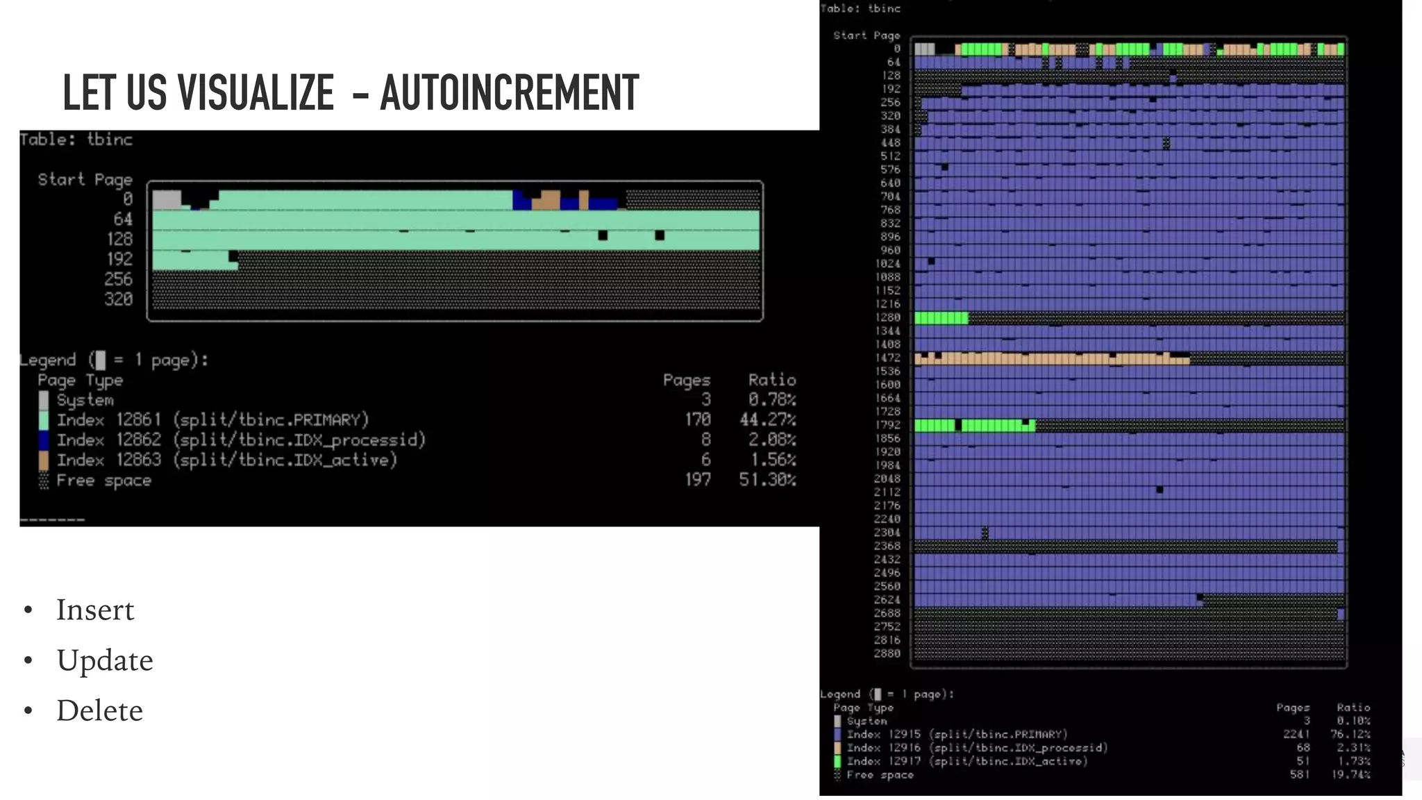This screenshot has width=1422, height=800.
Task: Select the 'Update' bullet point
Action: (x=105, y=660)
